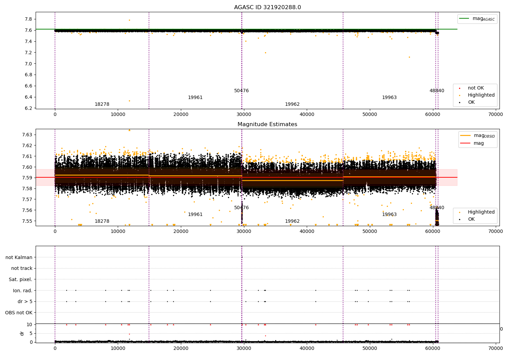Click y-axis tick '7.0' on top plot

[29, 64]
